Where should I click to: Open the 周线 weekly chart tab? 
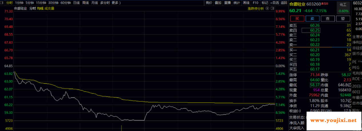click(x=85, y=3)
